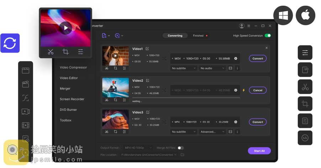This screenshot has height=168, width=321.
Task: Click the crop icon under Video2
Action: 115,100
